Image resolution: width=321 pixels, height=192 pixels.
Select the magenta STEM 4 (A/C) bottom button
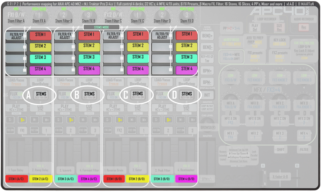89,179
